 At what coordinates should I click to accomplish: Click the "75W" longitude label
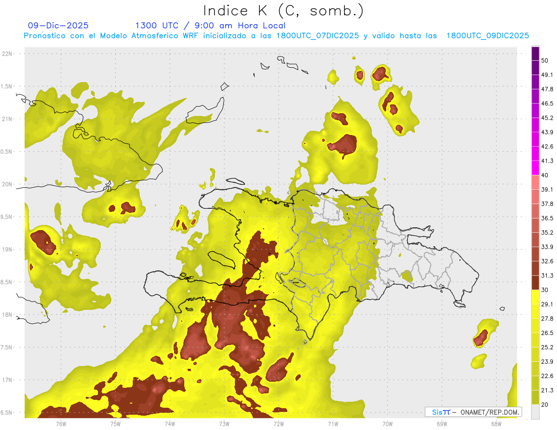pos(115,424)
